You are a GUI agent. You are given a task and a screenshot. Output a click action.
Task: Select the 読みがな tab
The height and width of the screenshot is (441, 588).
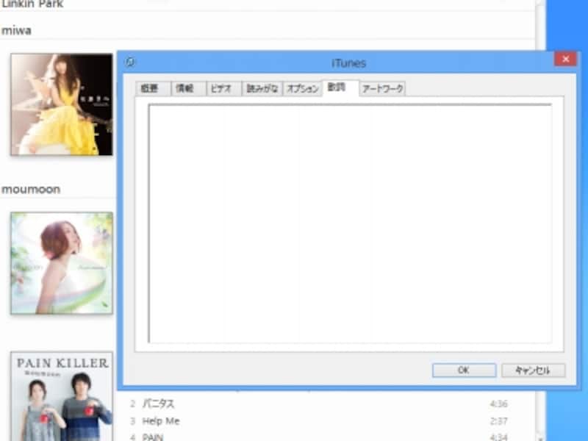click(262, 88)
